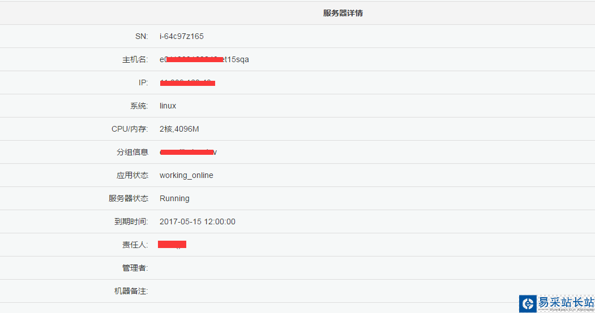595x313 pixels.
Task: Click the 系统 value linux
Action: click(x=168, y=106)
